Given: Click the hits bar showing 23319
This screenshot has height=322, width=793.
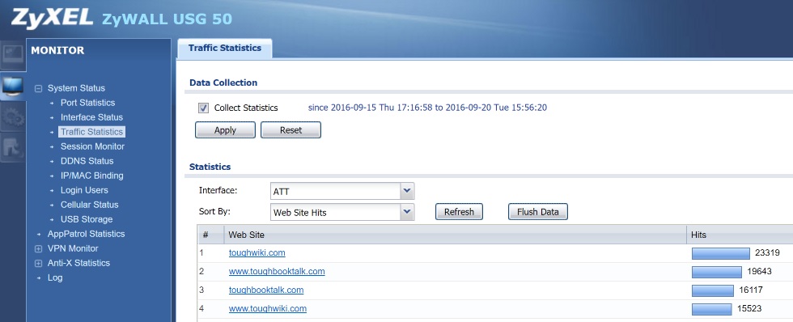Looking at the screenshot, I should 721,253.
